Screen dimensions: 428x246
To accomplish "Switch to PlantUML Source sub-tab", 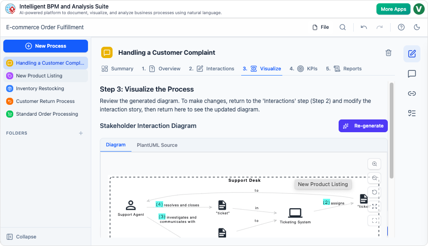I will click(157, 145).
